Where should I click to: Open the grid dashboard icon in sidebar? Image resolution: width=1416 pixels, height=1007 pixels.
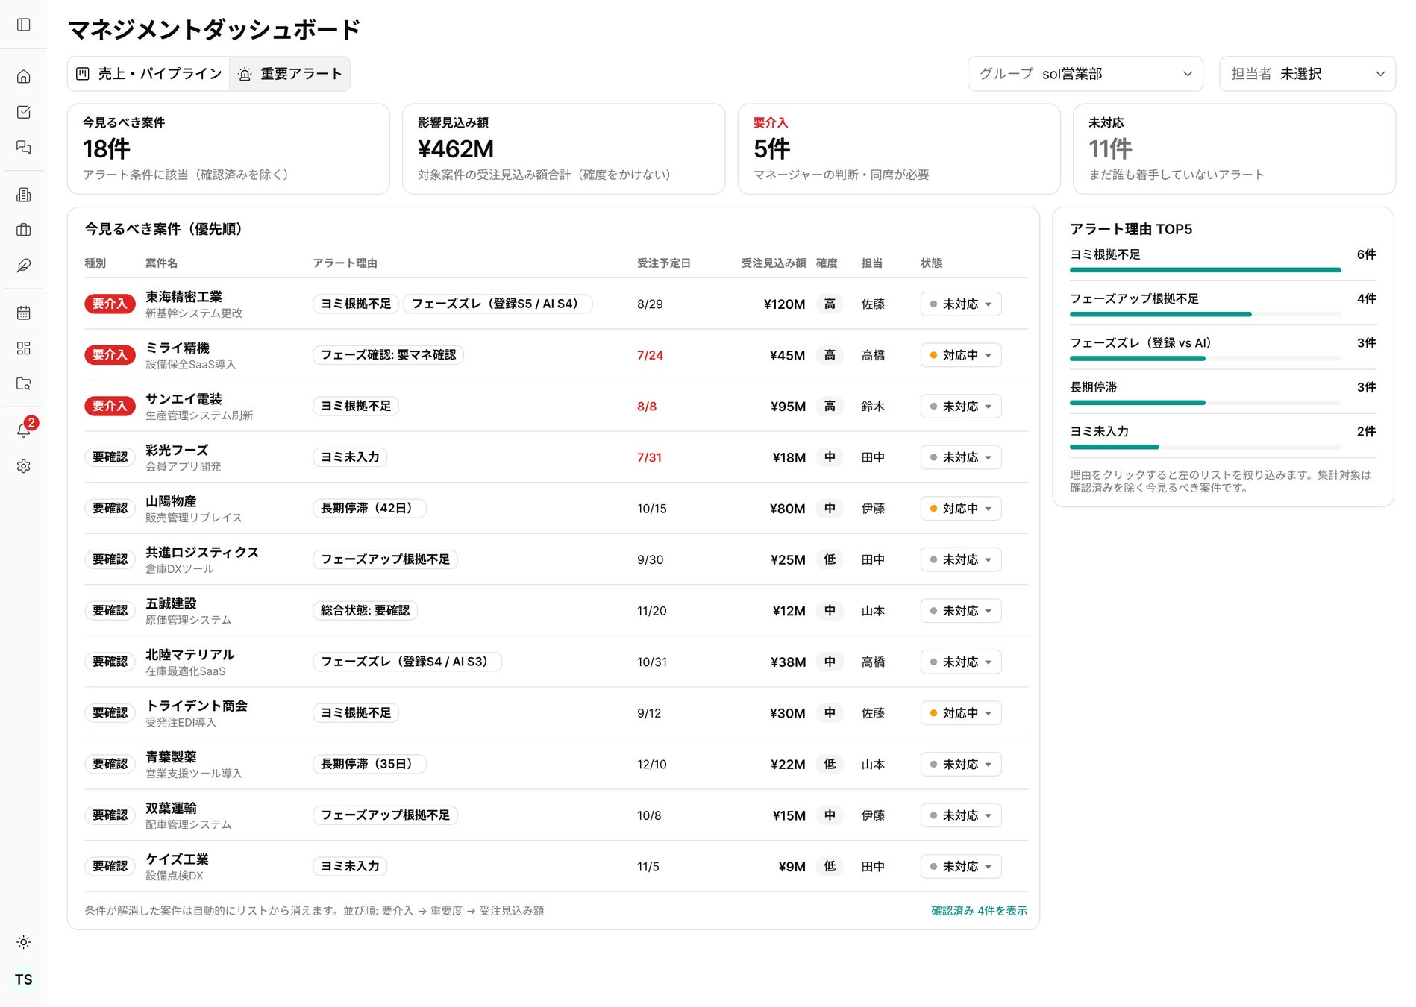click(x=24, y=348)
